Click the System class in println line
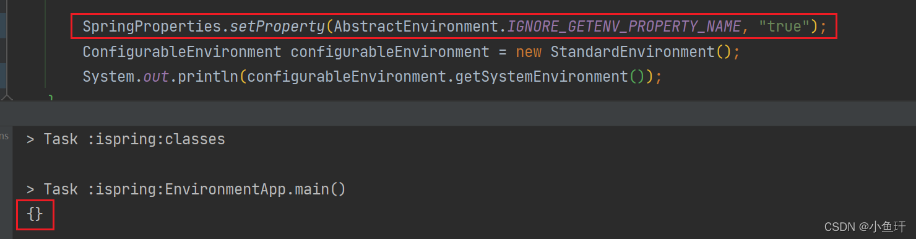Viewport: 916px width, 239px height. click(108, 77)
